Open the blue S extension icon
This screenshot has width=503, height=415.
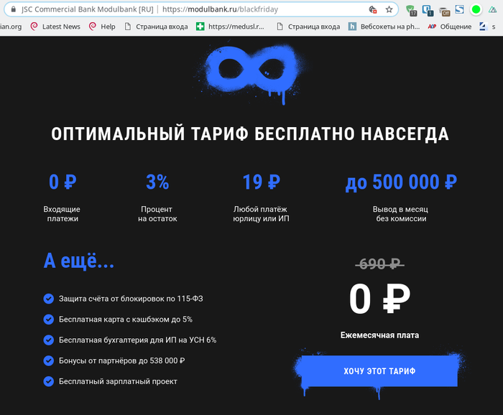(x=459, y=10)
